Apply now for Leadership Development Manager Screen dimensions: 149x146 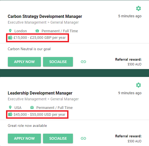(24, 138)
